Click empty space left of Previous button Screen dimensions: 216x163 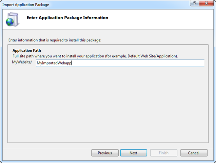[49, 153]
